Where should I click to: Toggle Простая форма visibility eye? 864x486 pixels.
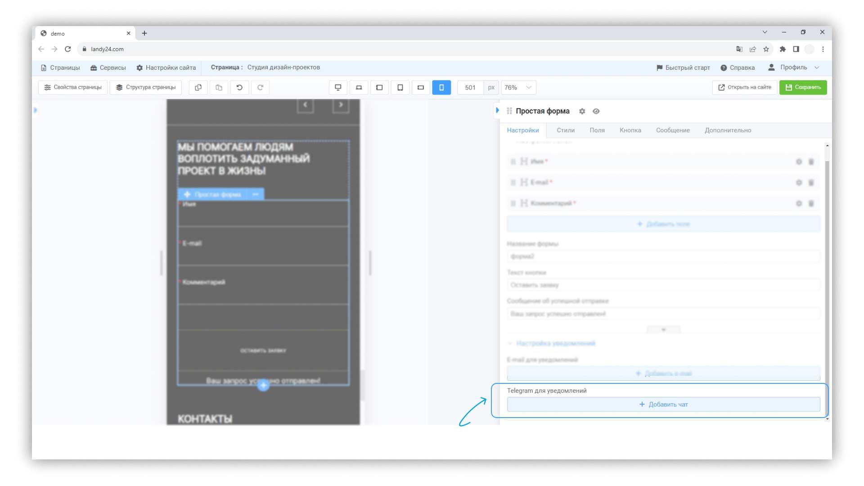(x=596, y=111)
